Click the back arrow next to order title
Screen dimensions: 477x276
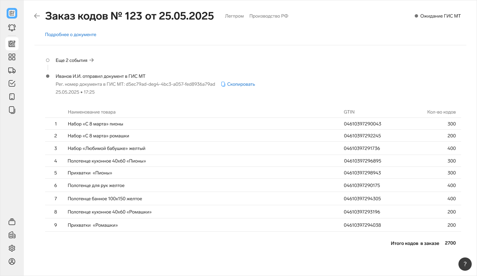(x=37, y=16)
